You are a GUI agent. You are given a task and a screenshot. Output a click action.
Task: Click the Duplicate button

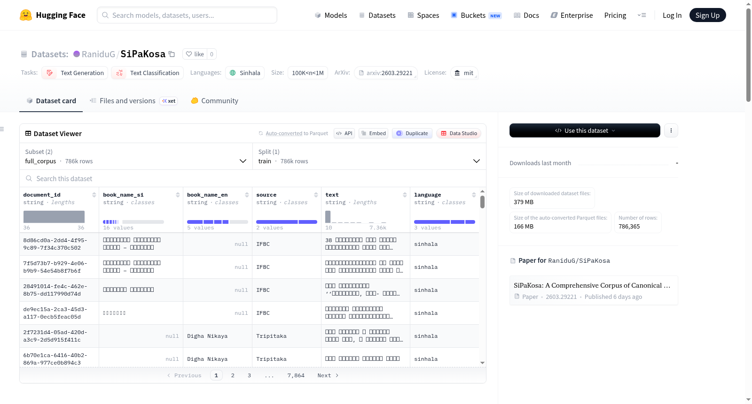pyautogui.click(x=412, y=133)
